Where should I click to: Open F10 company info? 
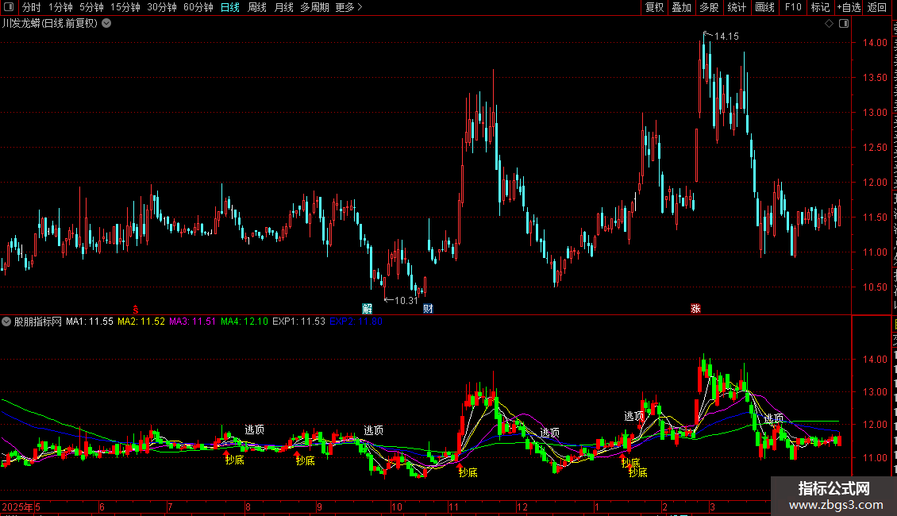793,7
